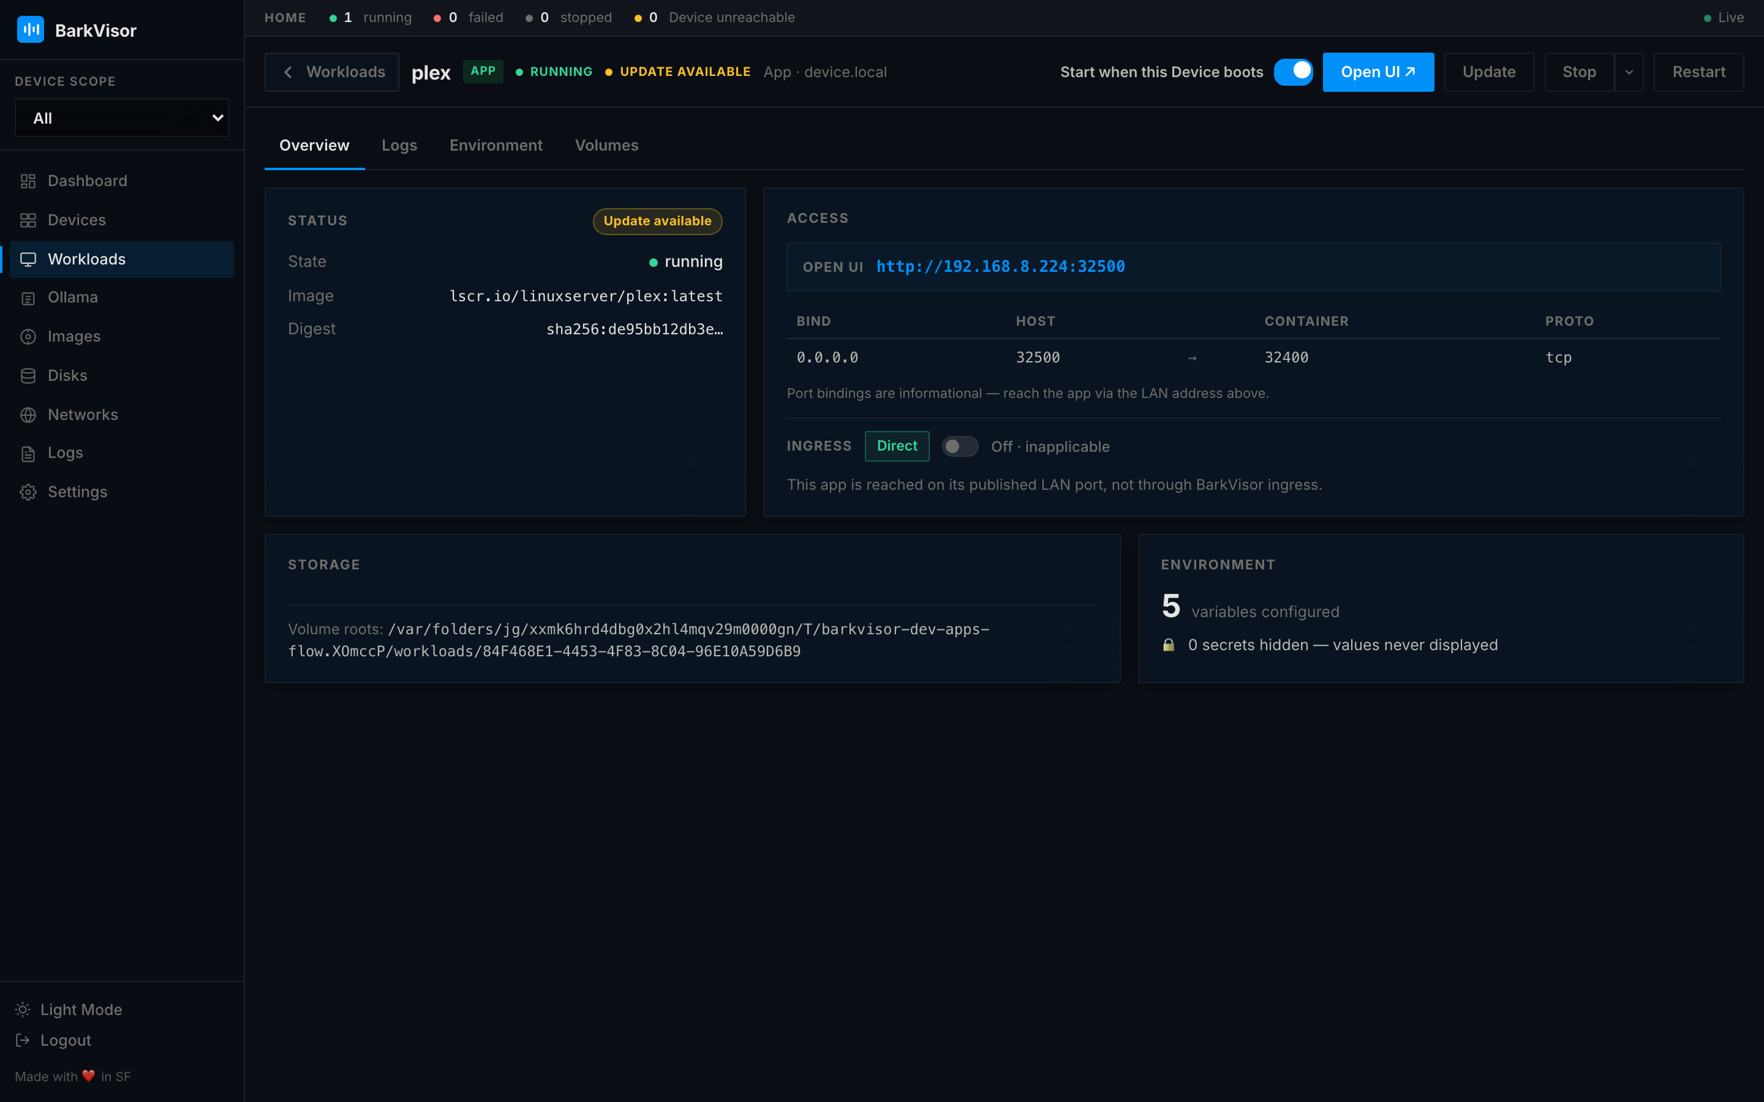Switch to the Volumes tab
The image size is (1764, 1102).
[x=606, y=145]
